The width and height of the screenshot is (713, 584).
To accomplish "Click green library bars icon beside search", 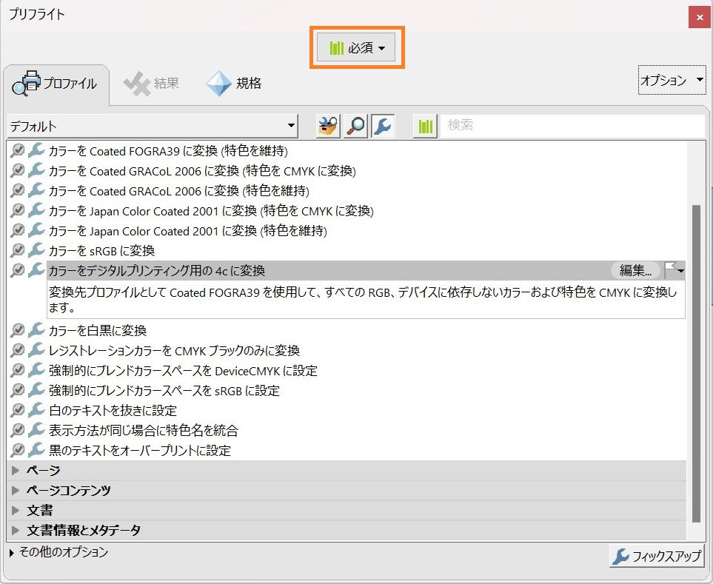I will (425, 126).
